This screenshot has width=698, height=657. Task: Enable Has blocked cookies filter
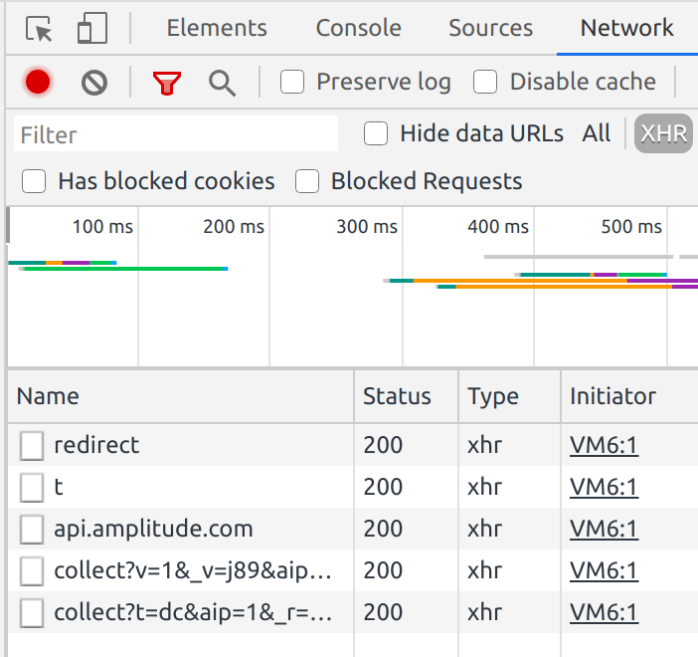click(x=35, y=181)
